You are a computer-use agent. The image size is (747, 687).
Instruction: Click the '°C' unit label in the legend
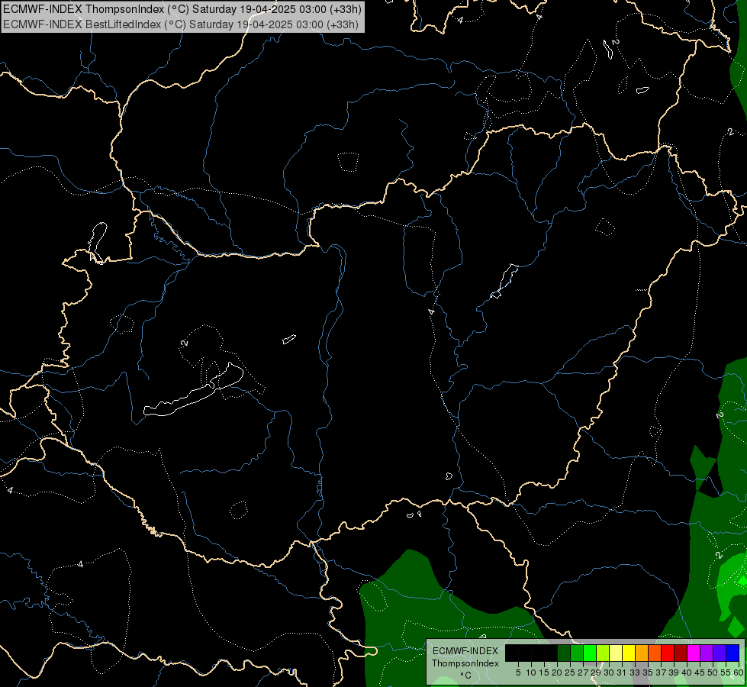click(466, 675)
